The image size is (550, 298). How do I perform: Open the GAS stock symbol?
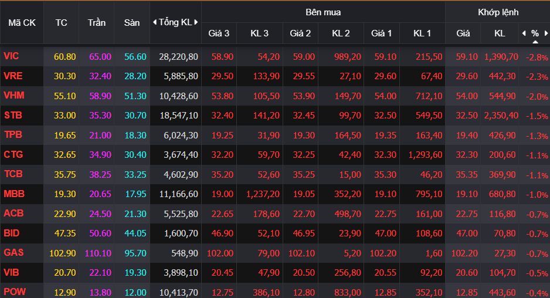coord(13,253)
